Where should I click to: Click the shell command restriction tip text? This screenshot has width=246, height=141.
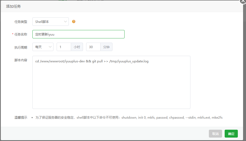click(x=129, y=118)
